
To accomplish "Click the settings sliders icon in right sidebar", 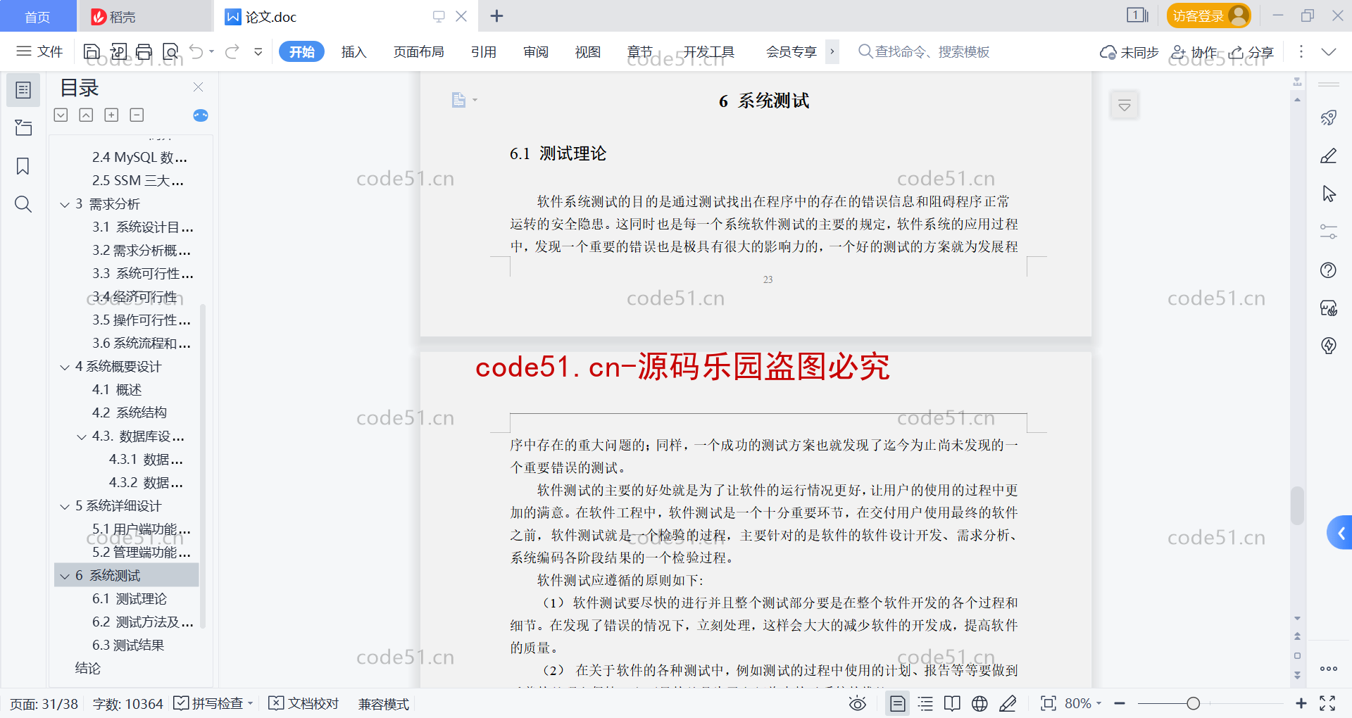I will (1328, 232).
